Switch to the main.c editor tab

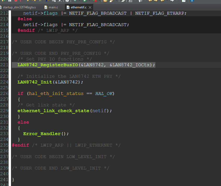pos(51,7)
